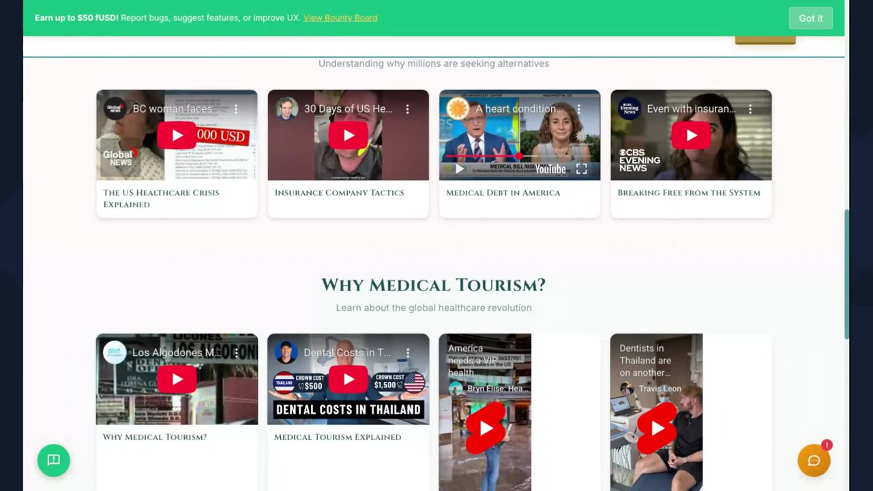Screen dimensions: 873x491
Task: Open more options on BC woman video
Action: [236, 109]
